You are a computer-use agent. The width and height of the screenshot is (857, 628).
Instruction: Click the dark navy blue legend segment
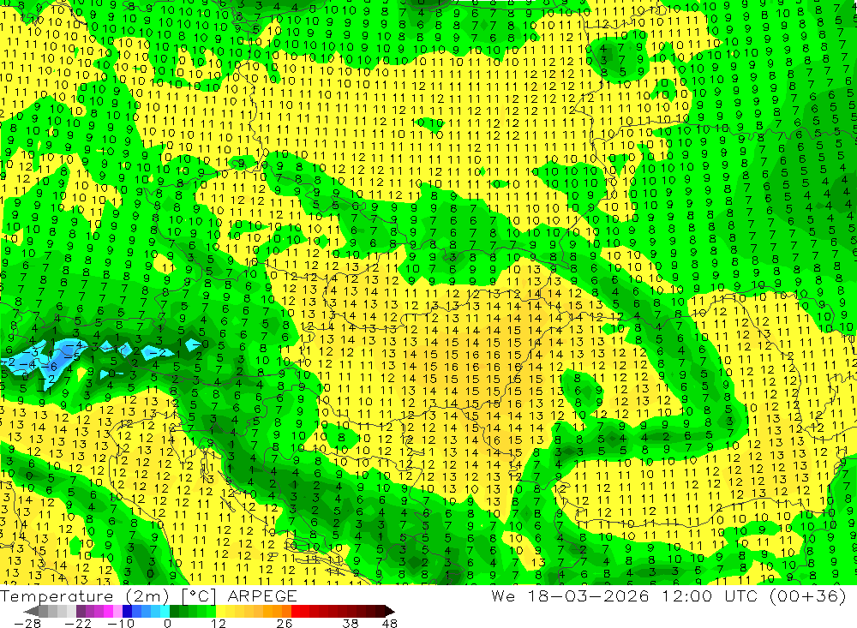click(x=128, y=611)
